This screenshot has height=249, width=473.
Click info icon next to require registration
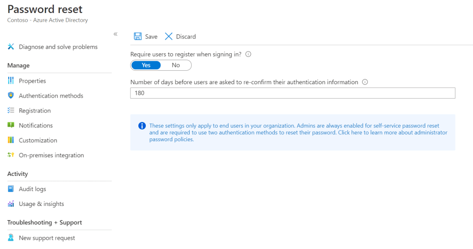pos(248,54)
